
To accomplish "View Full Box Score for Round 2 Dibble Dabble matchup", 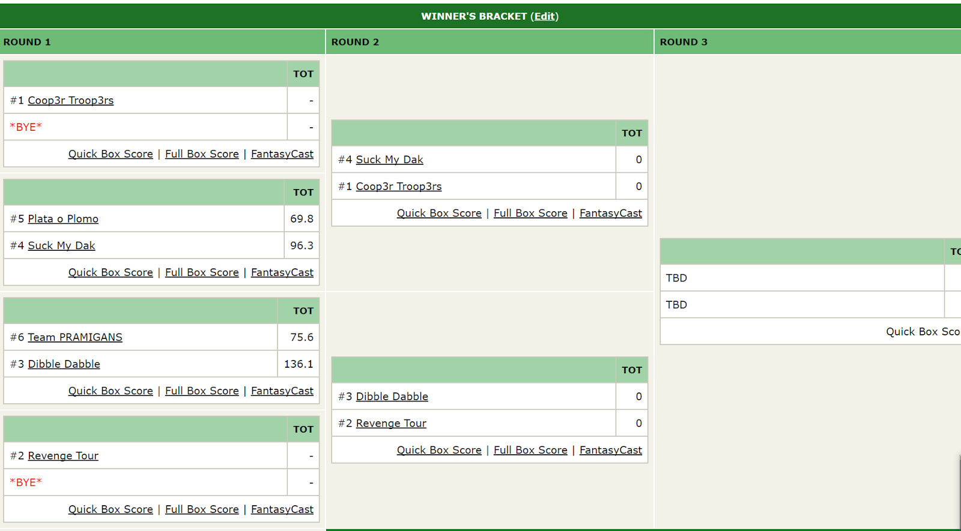I will 530,450.
